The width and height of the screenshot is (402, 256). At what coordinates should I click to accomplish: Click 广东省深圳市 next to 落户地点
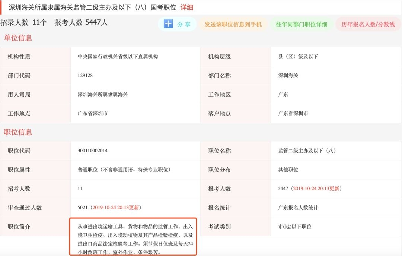pos(293,113)
